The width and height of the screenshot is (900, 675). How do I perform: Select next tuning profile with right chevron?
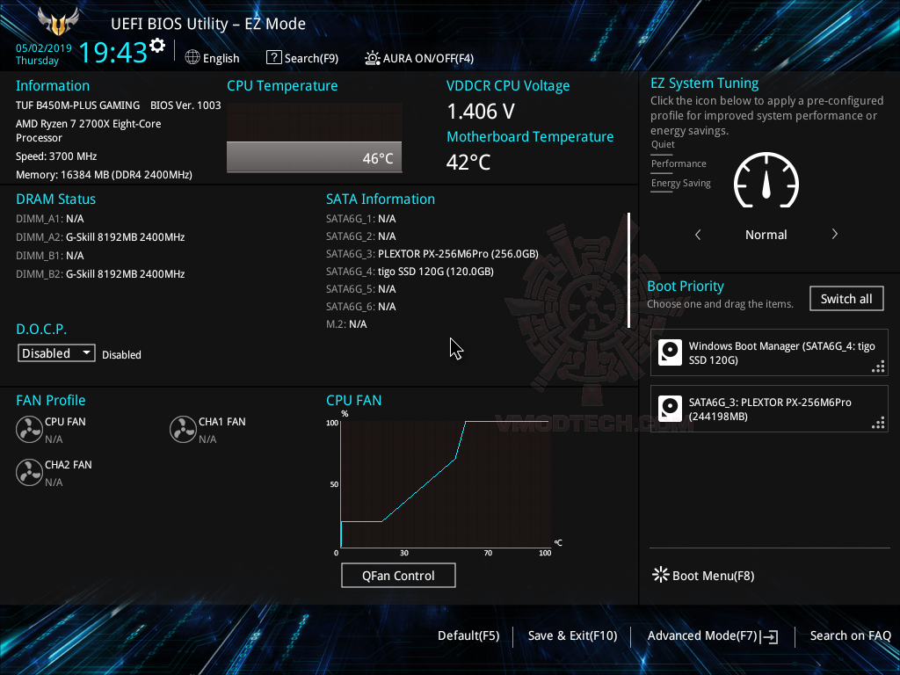click(835, 234)
